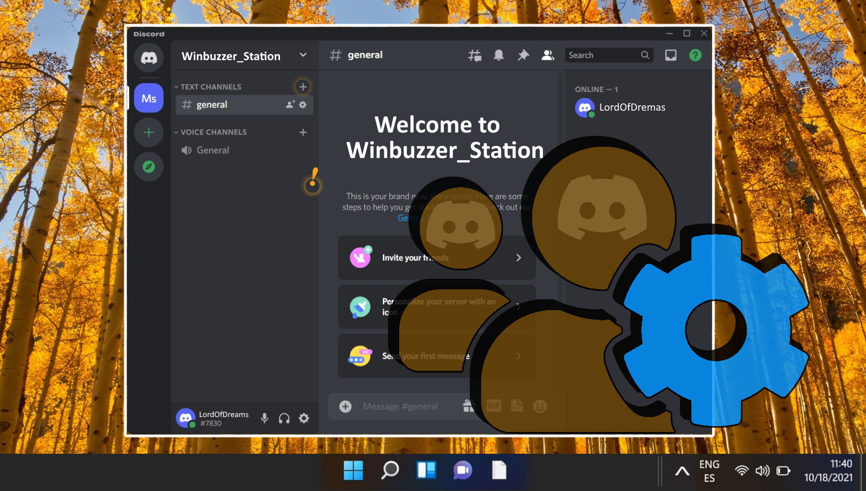This screenshot has height=491, width=866.
Task: Open the battery status indicator
Action: [783, 471]
